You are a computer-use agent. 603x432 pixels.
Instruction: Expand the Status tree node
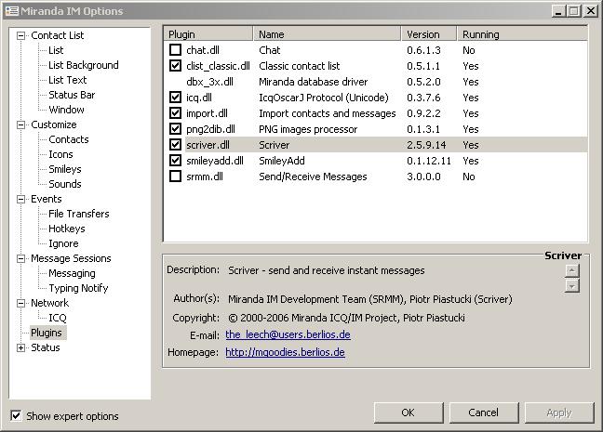[x=21, y=347]
